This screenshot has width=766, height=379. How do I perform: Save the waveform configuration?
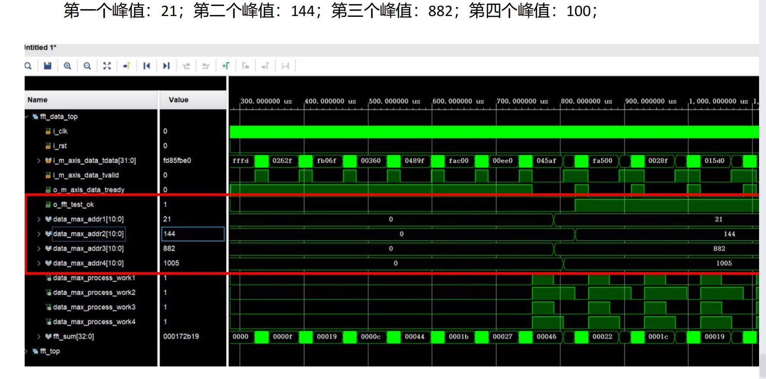[x=48, y=66]
